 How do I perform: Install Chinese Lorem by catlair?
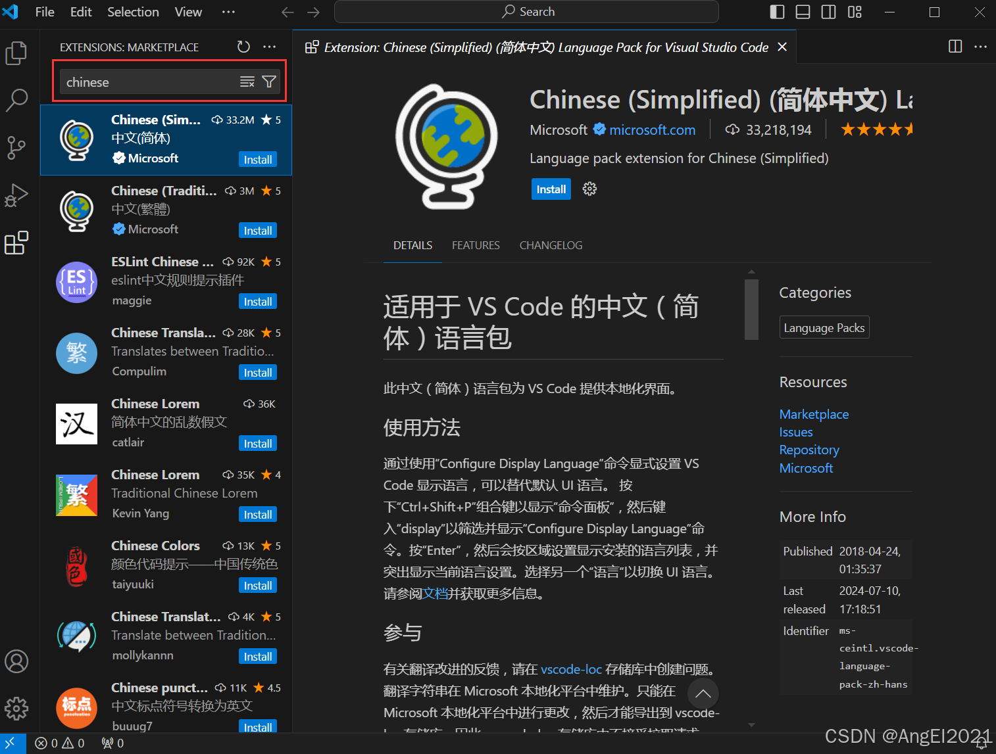point(258,444)
